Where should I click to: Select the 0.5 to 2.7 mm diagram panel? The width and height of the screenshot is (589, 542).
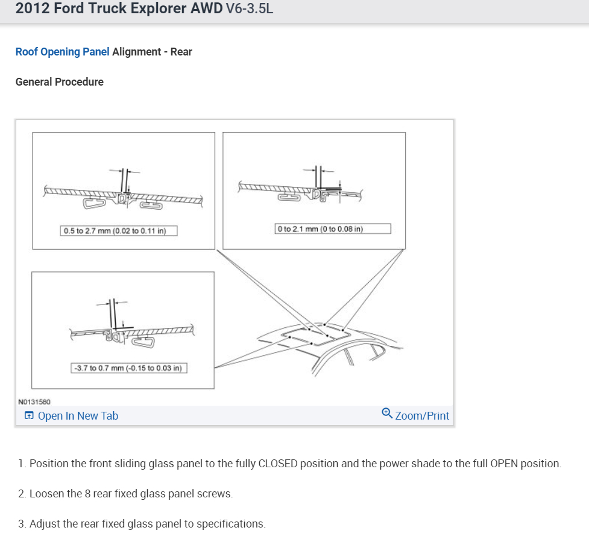[x=124, y=190]
